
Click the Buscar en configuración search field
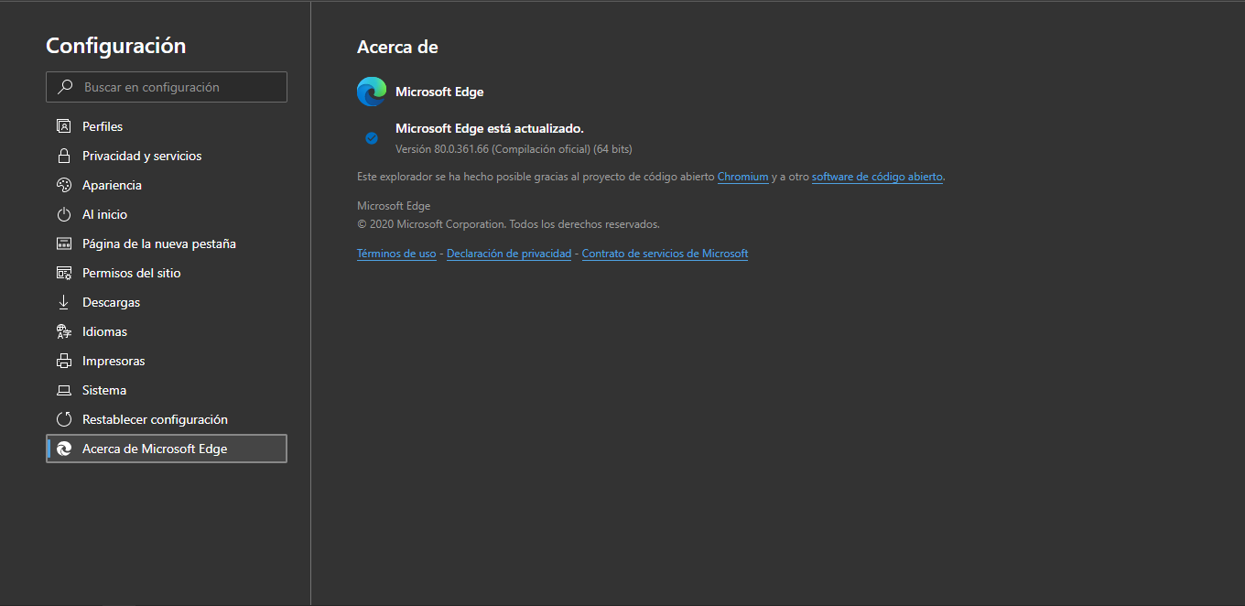coord(167,87)
